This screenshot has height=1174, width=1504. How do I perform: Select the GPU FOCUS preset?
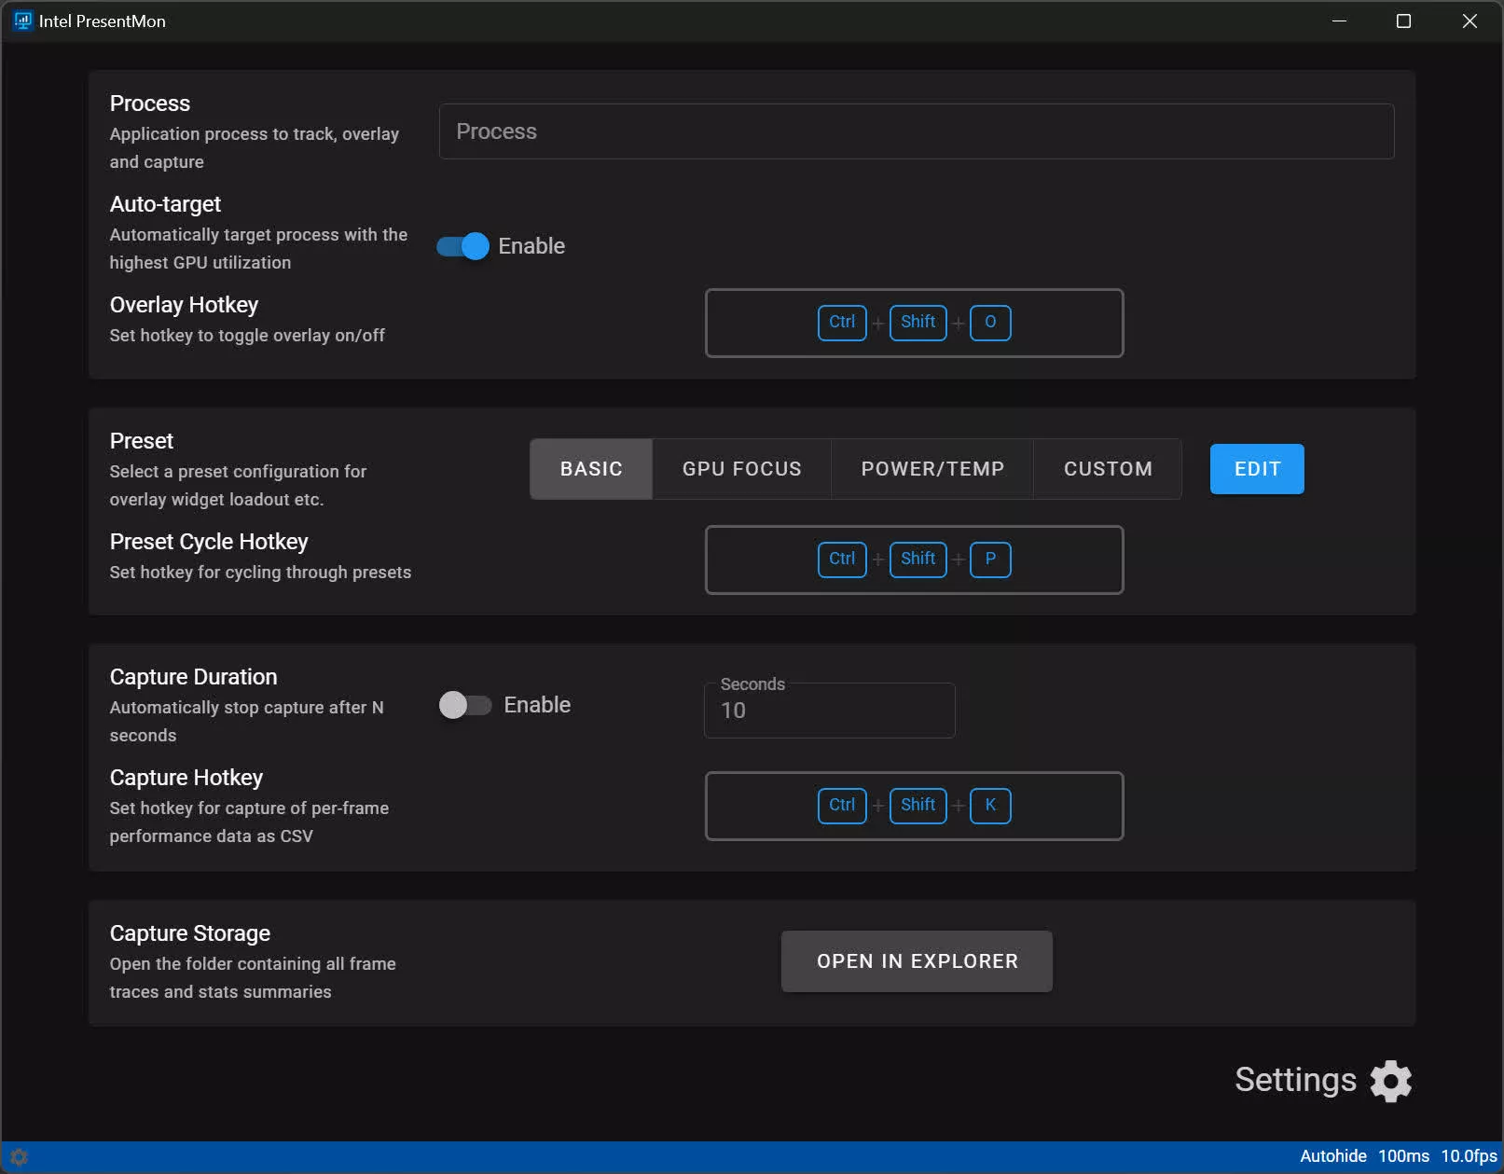click(x=742, y=469)
